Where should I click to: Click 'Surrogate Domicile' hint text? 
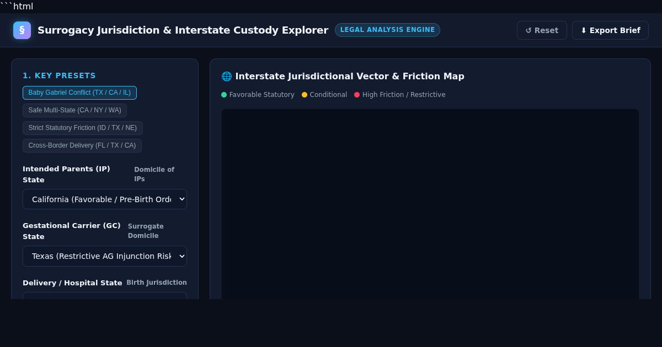[146, 231]
